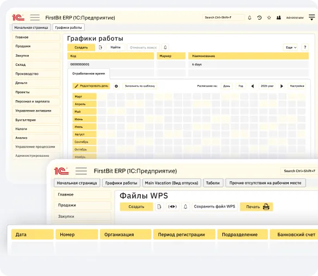Open the question mark help button
The width and height of the screenshot is (318, 276).
coord(305,47)
